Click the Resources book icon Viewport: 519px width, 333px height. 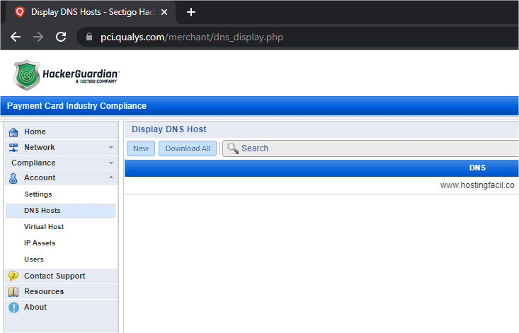(13, 292)
